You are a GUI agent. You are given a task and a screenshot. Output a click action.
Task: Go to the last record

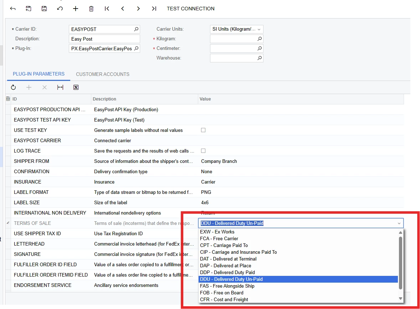pos(154,9)
